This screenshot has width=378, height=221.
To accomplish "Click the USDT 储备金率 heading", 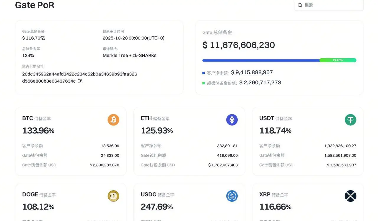I will tap(276, 118).
